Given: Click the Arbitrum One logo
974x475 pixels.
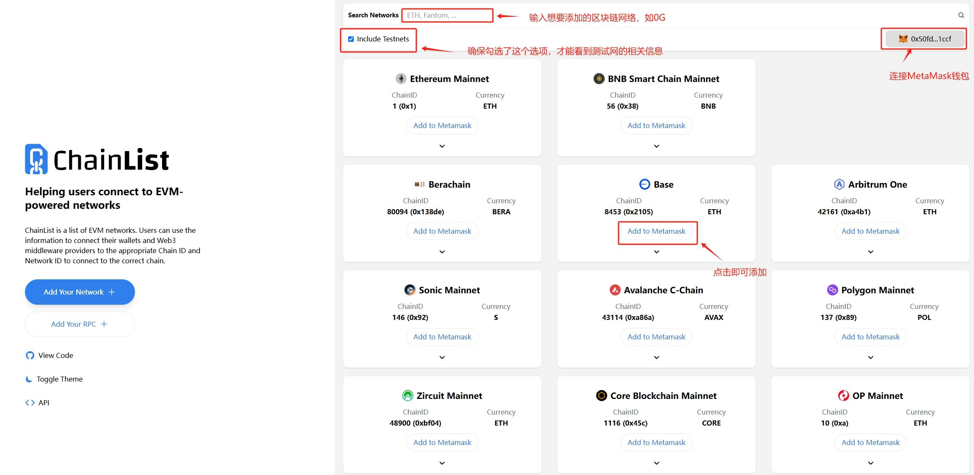Looking at the screenshot, I should point(839,184).
